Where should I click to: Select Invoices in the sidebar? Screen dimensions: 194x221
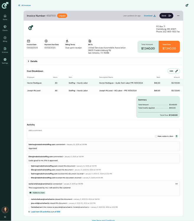coord(5,50)
